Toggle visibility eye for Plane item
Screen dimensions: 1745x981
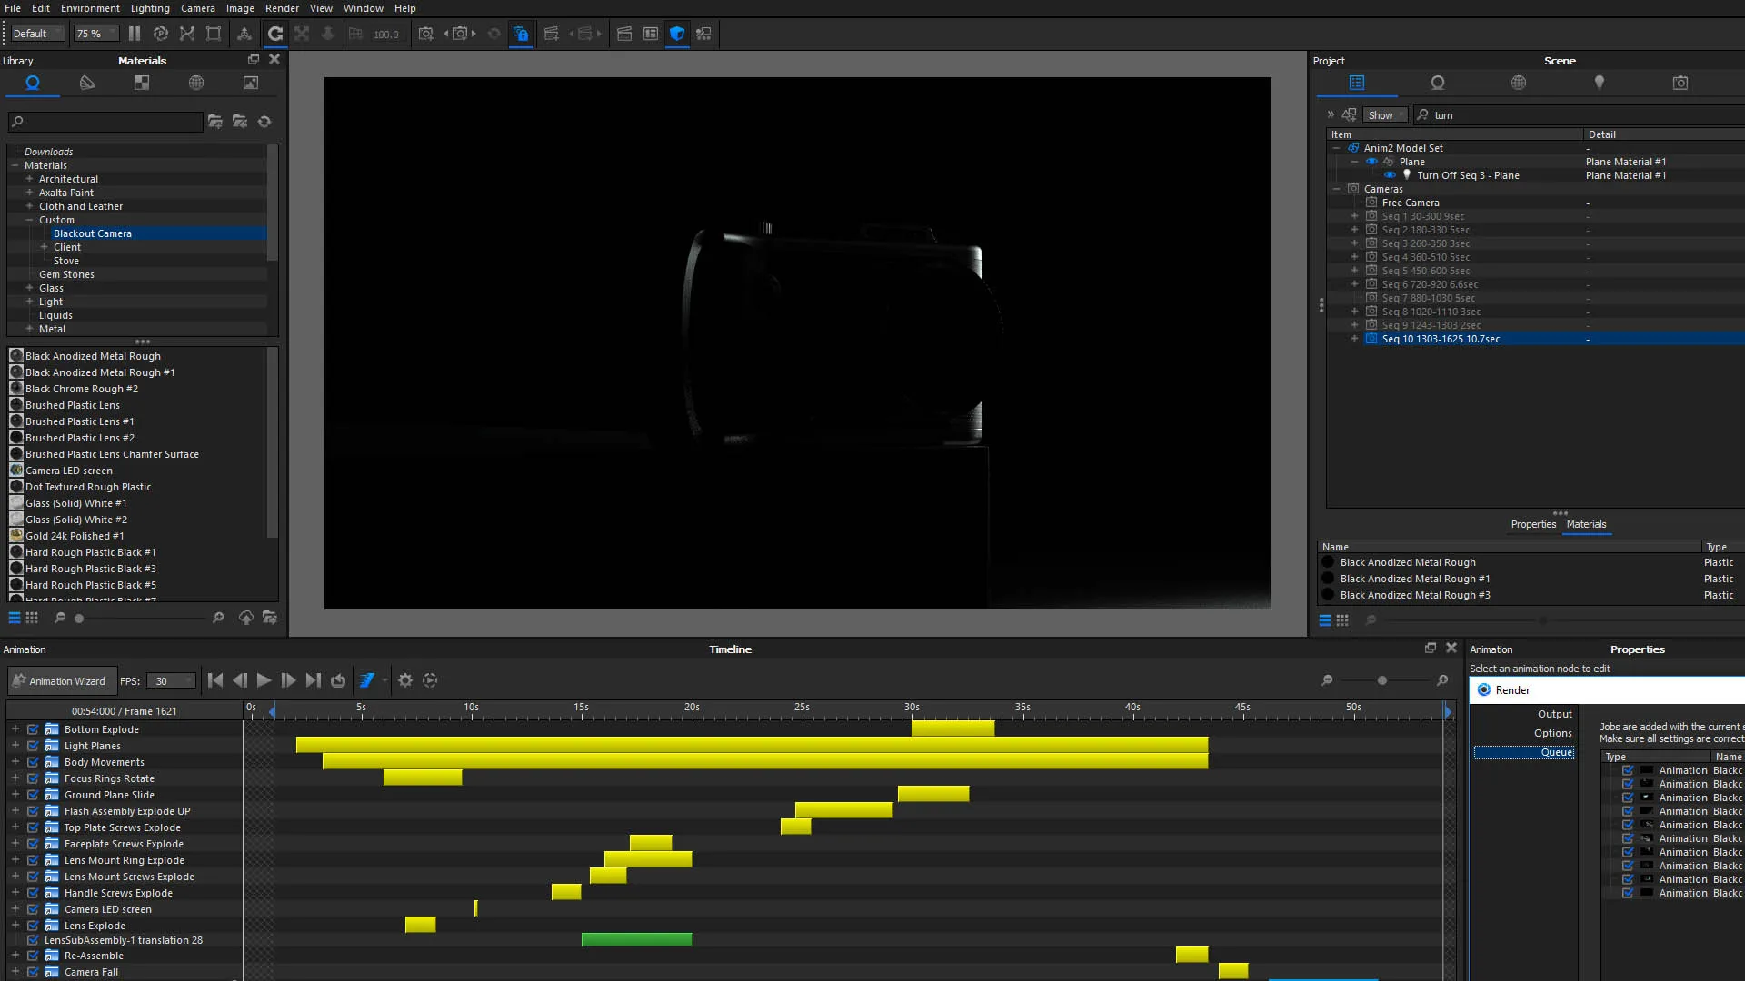[x=1371, y=162]
